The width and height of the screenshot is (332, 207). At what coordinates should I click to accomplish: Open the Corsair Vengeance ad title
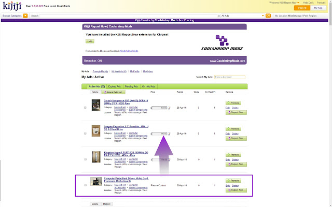126,102
